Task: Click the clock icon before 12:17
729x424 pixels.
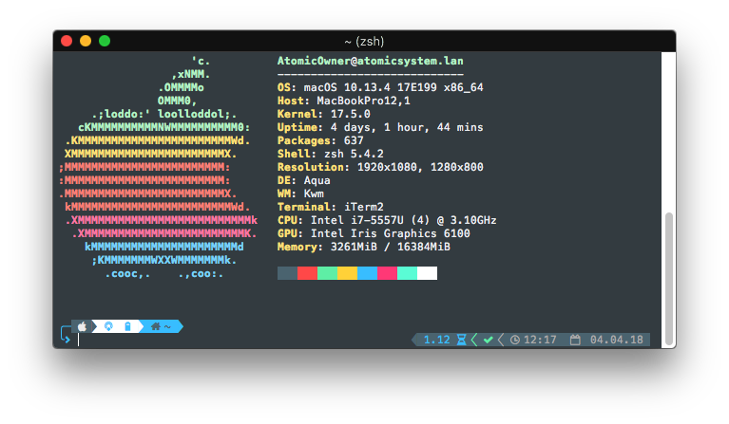Action: pyautogui.click(x=515, y=340)
